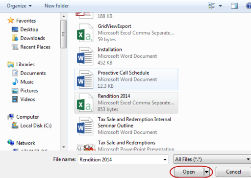
Task: Click inside the File name text field
Action: (120, 159)
